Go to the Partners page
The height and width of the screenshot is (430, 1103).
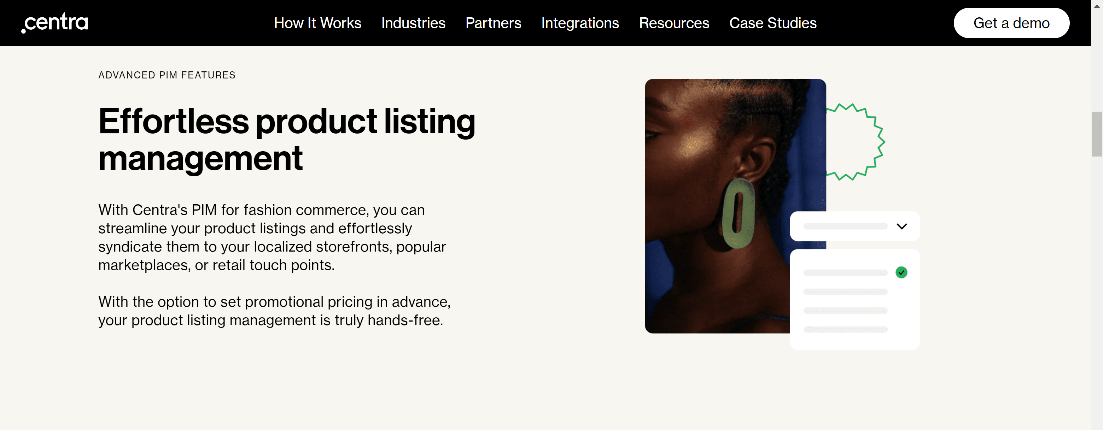coord(493,23)
